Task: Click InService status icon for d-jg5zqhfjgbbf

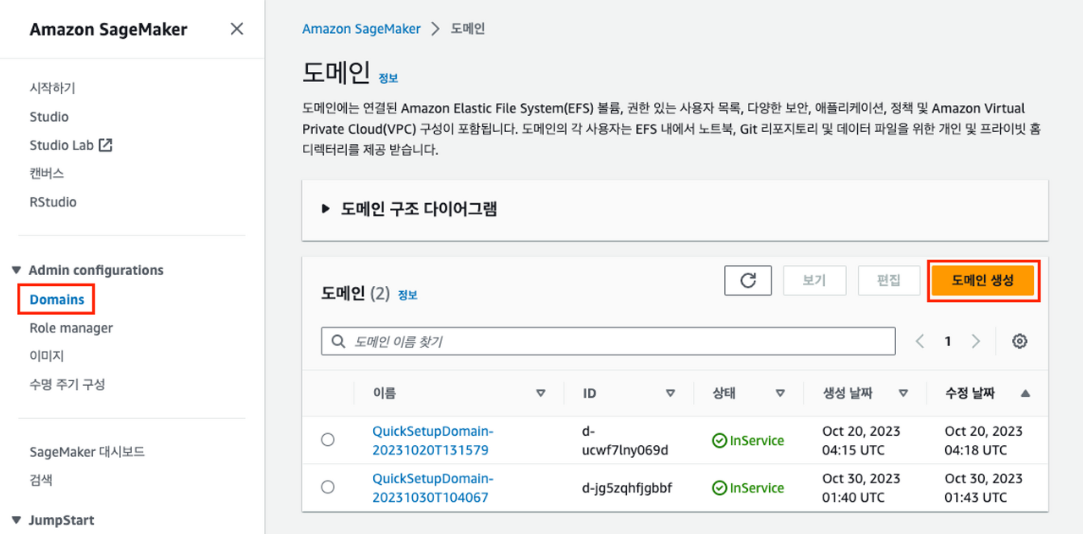Action: [x=719, y=487]
